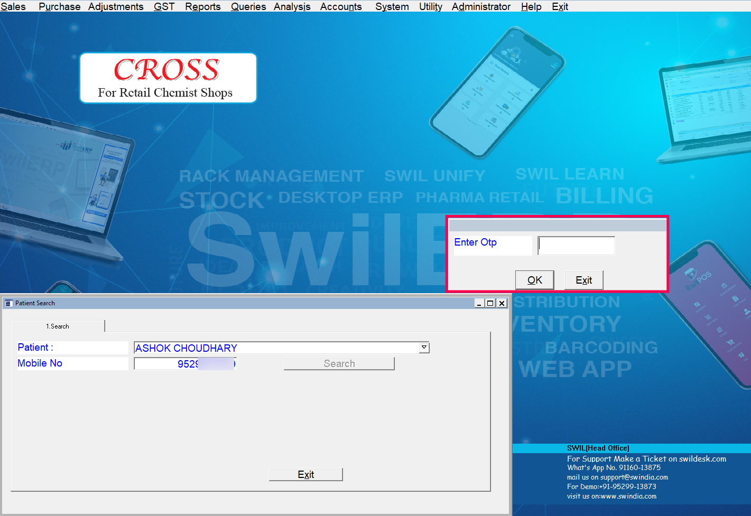751x516 pixels.
Task: Click Exit in the top menu bar
Action: pos(560,6)
